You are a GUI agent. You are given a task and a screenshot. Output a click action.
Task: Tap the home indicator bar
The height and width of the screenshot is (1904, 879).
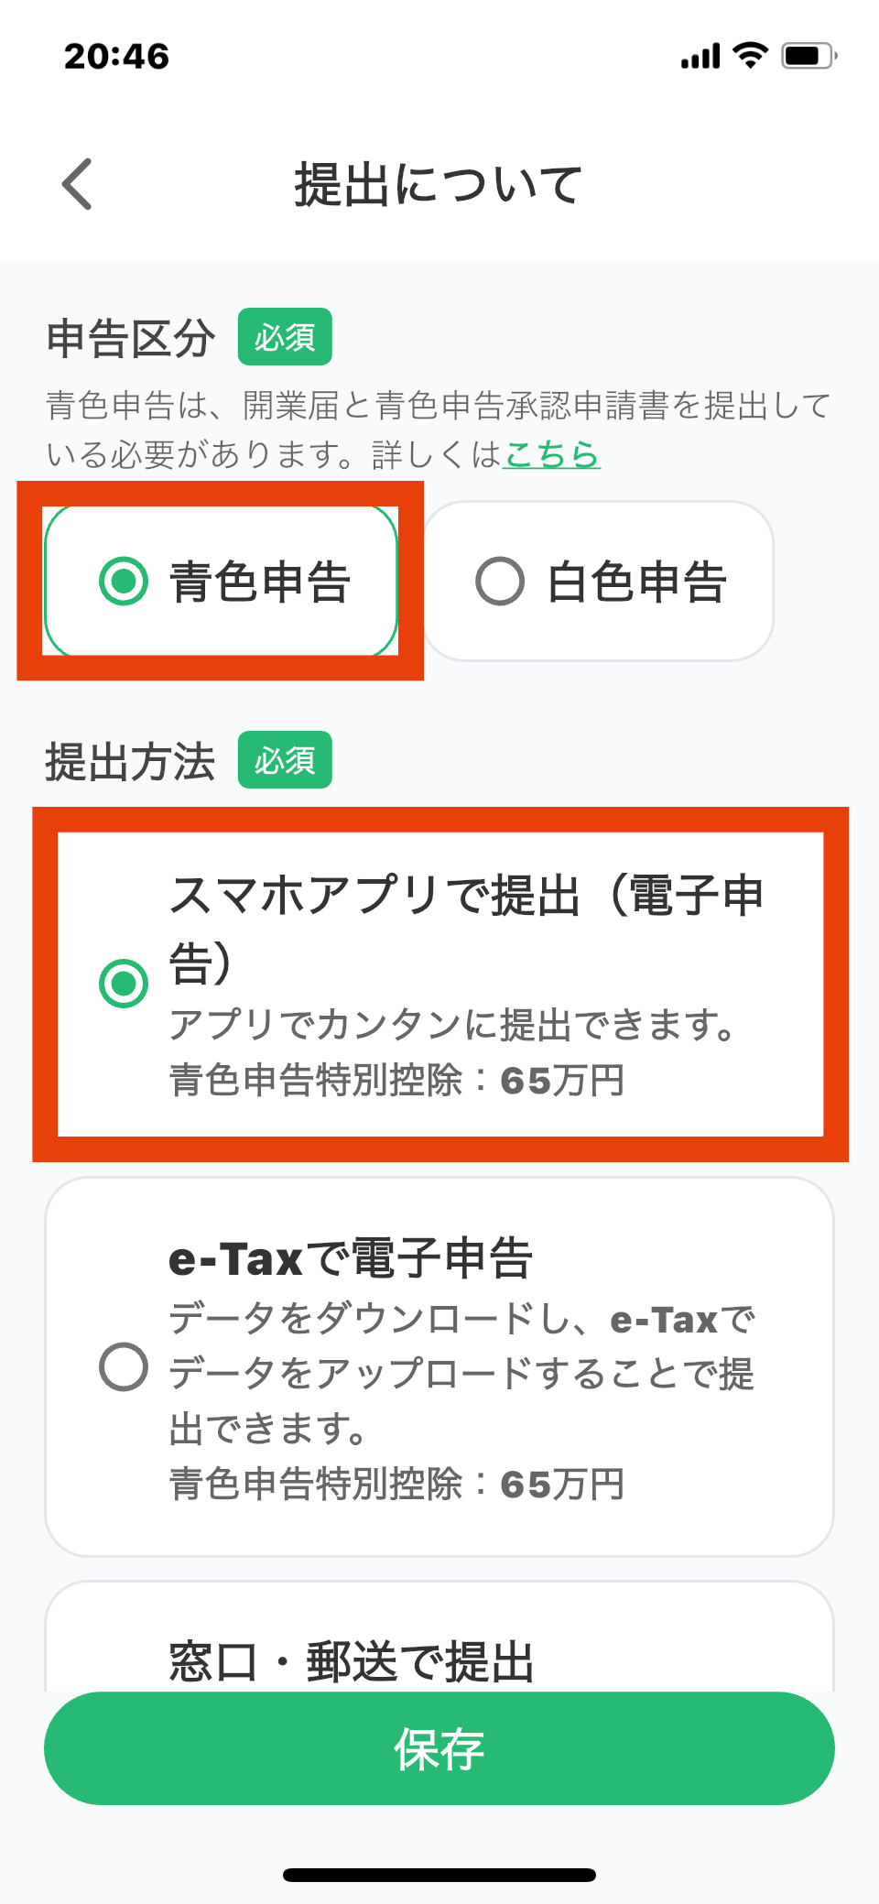click(x=439, y=1875)
